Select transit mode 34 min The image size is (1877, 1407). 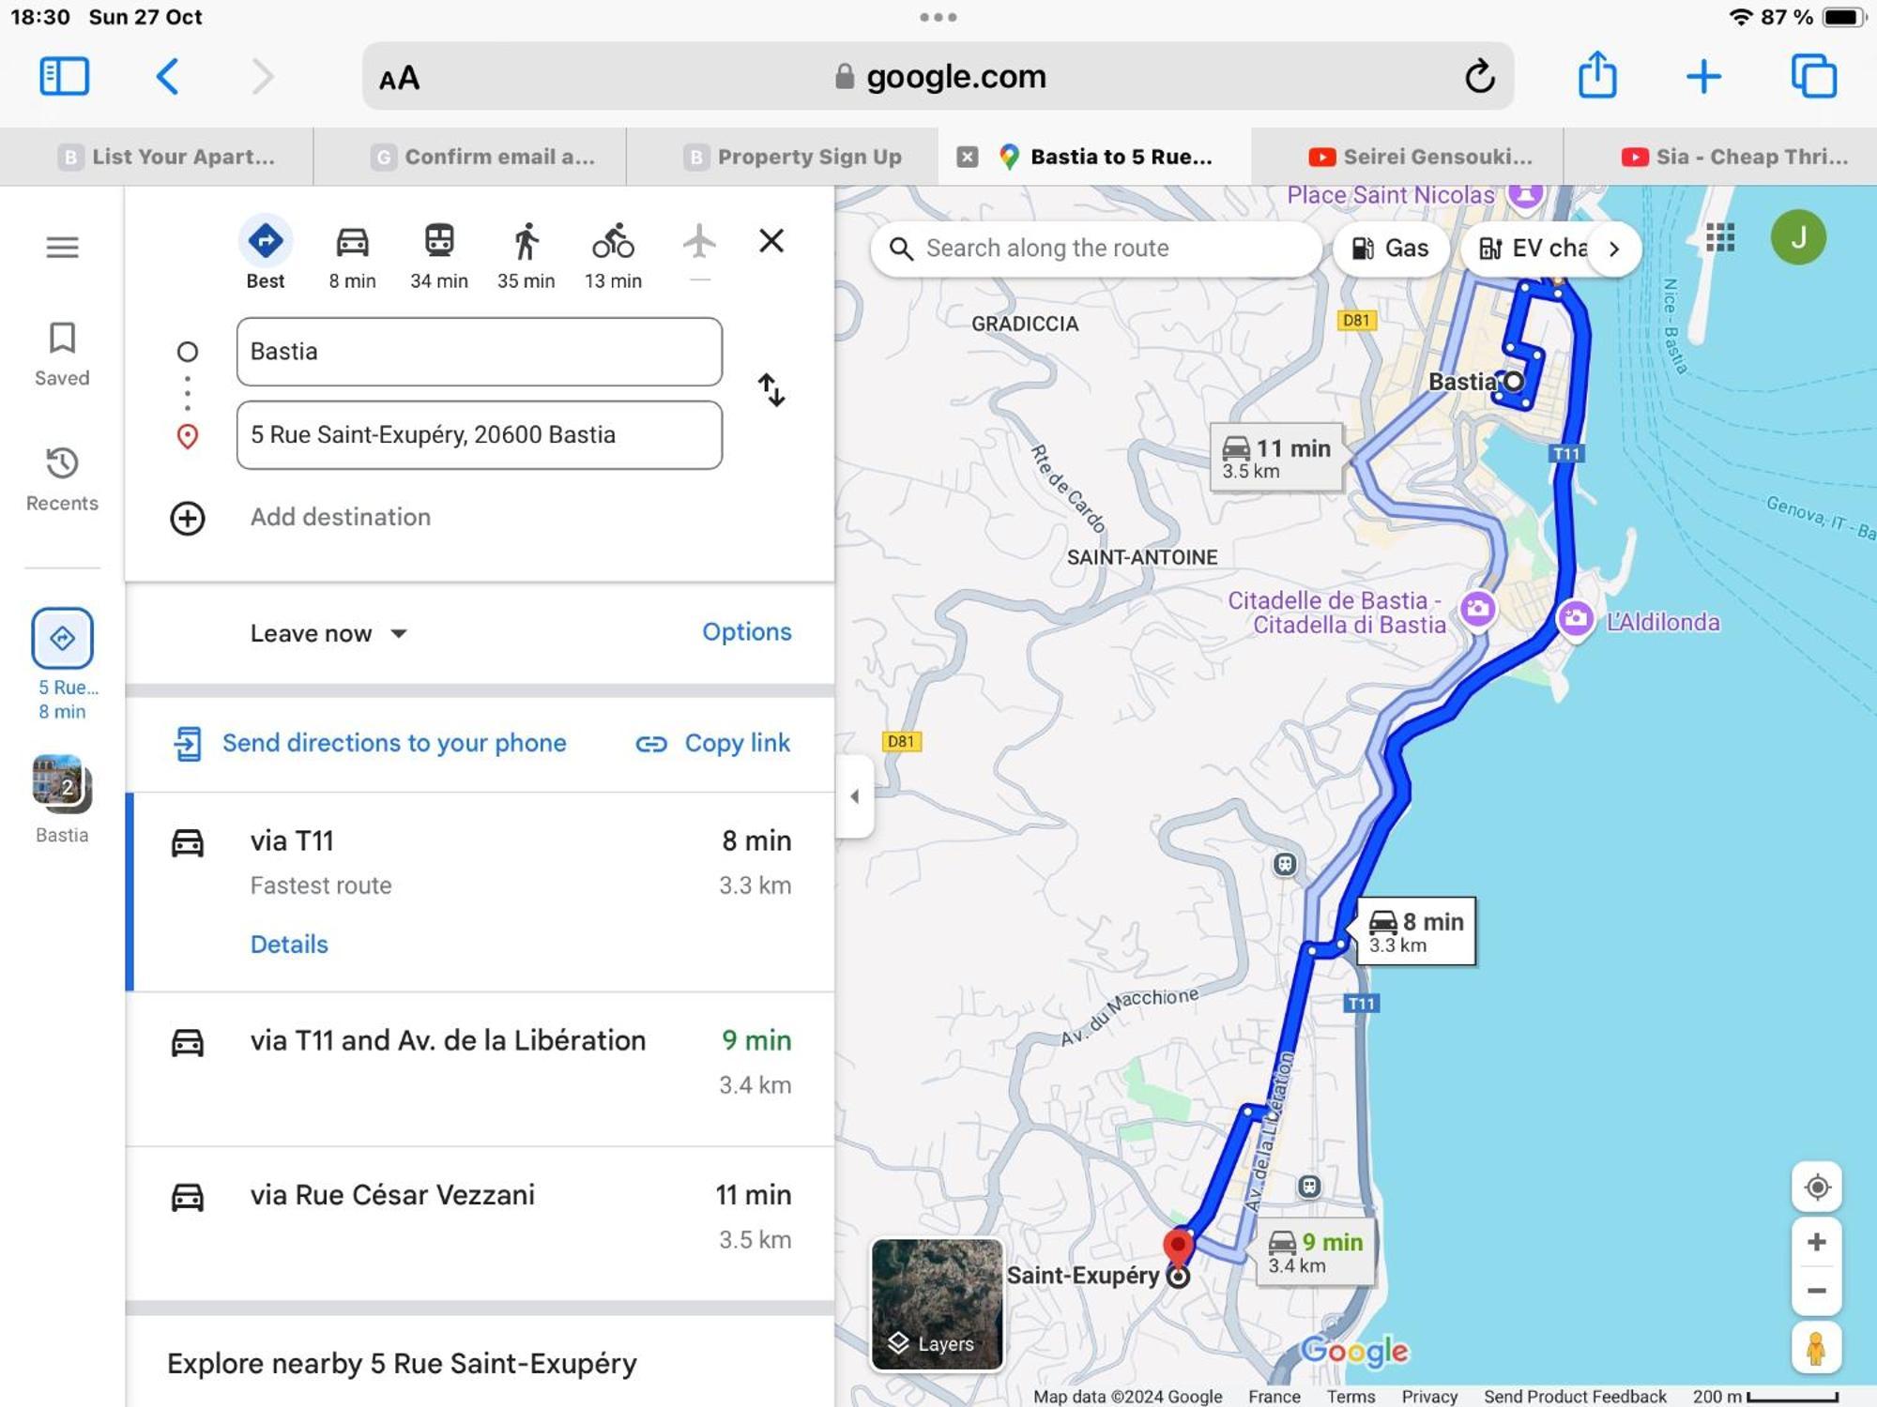point(438,255)
